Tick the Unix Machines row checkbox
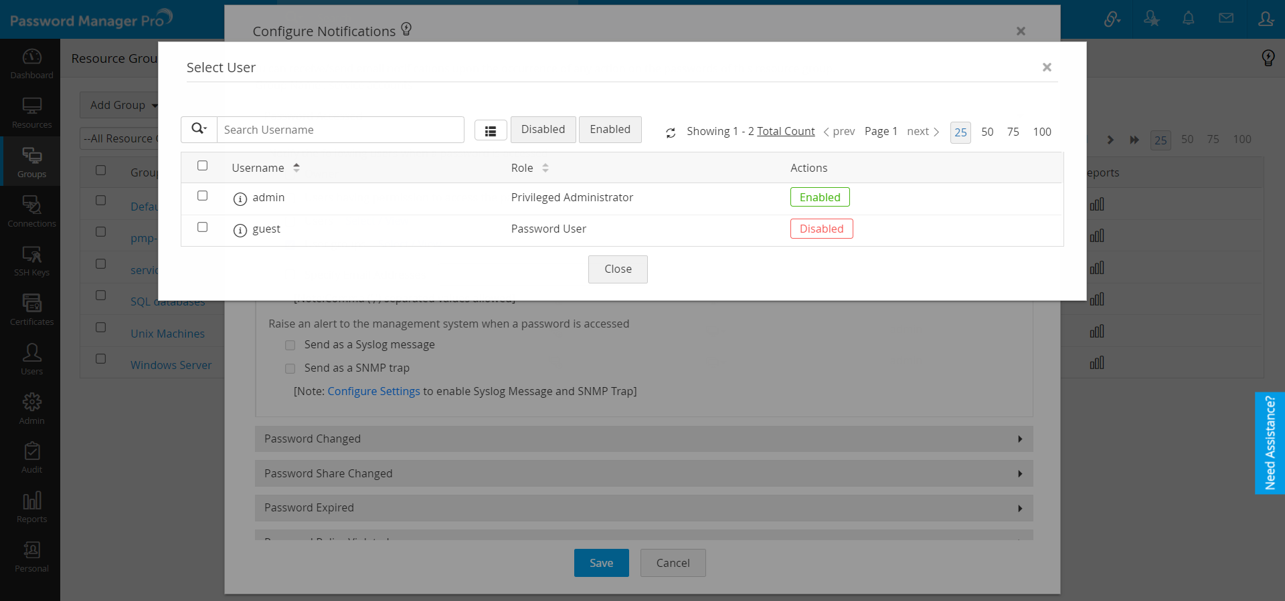The height and width of the screenshot is (601, 1285). pos(101,328)
